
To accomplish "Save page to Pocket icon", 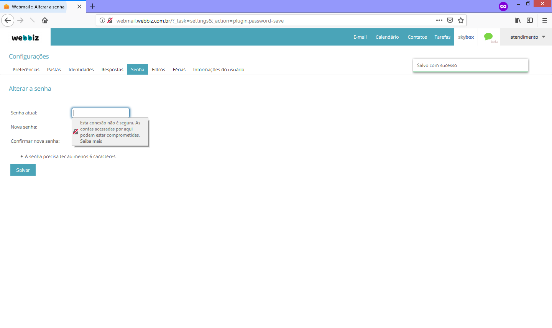I will (x=450, y=21).
